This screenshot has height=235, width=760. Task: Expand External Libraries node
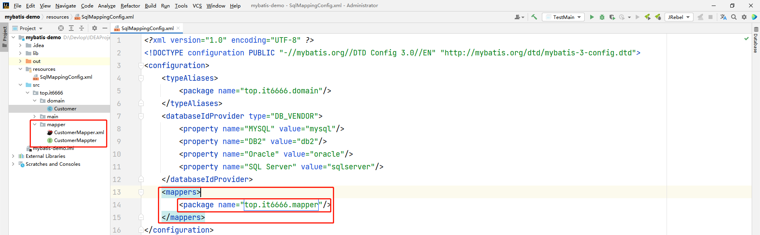pyautogui.click(x=13, y=156)
